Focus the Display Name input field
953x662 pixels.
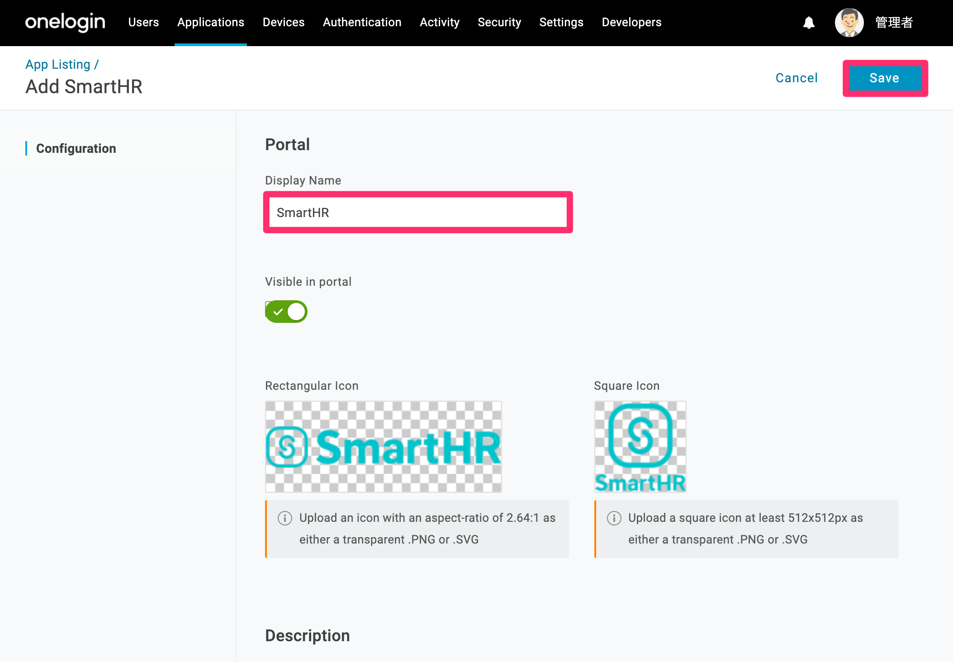(418, 213)
